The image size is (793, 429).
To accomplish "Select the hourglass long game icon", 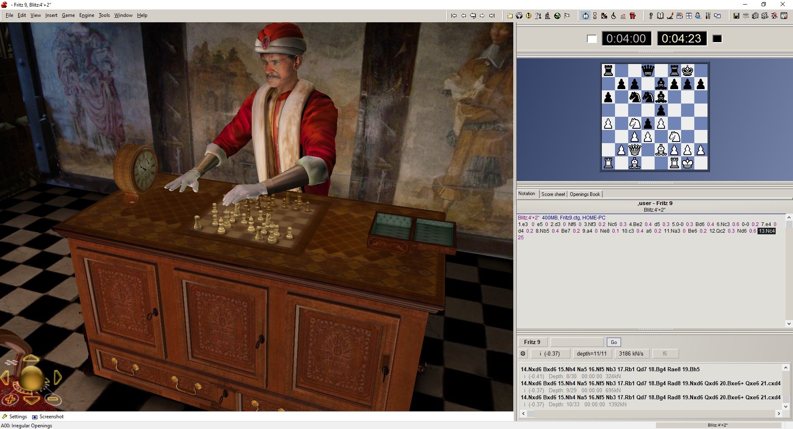I will [x=595, y=16].
